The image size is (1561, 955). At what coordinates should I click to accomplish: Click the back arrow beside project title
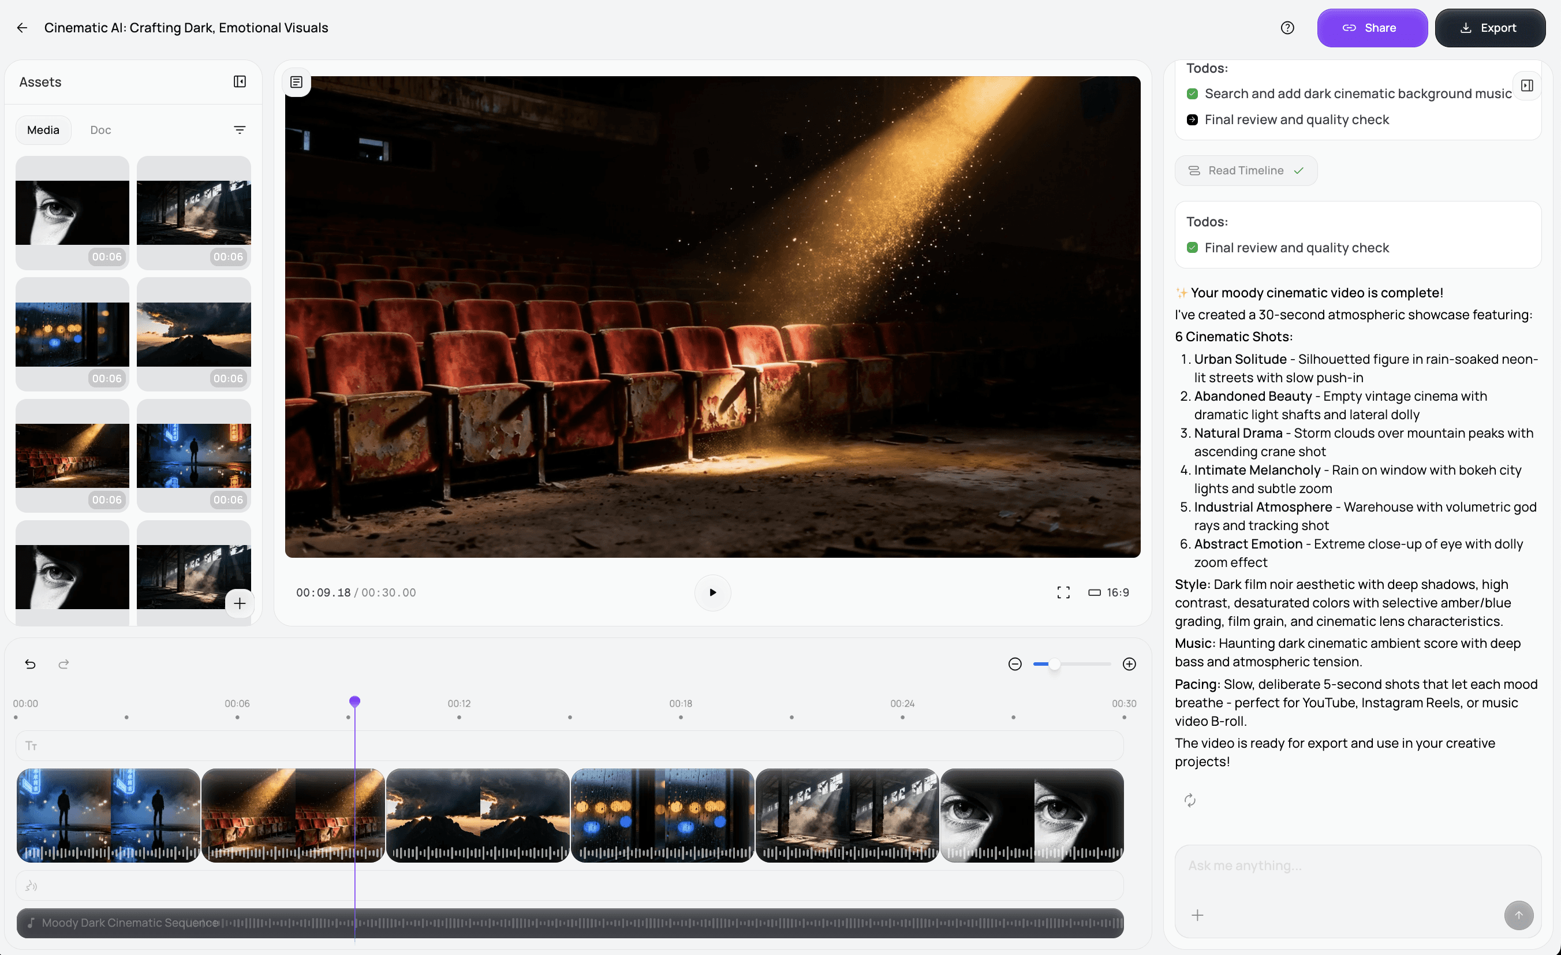pos(22,28)
